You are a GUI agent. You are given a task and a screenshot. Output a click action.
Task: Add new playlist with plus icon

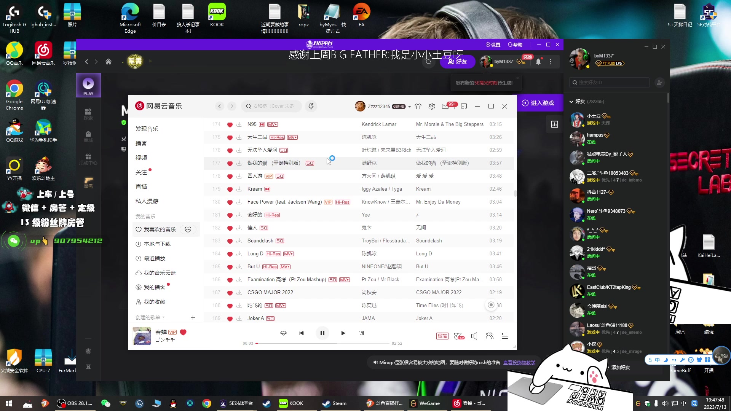(193, 317)
